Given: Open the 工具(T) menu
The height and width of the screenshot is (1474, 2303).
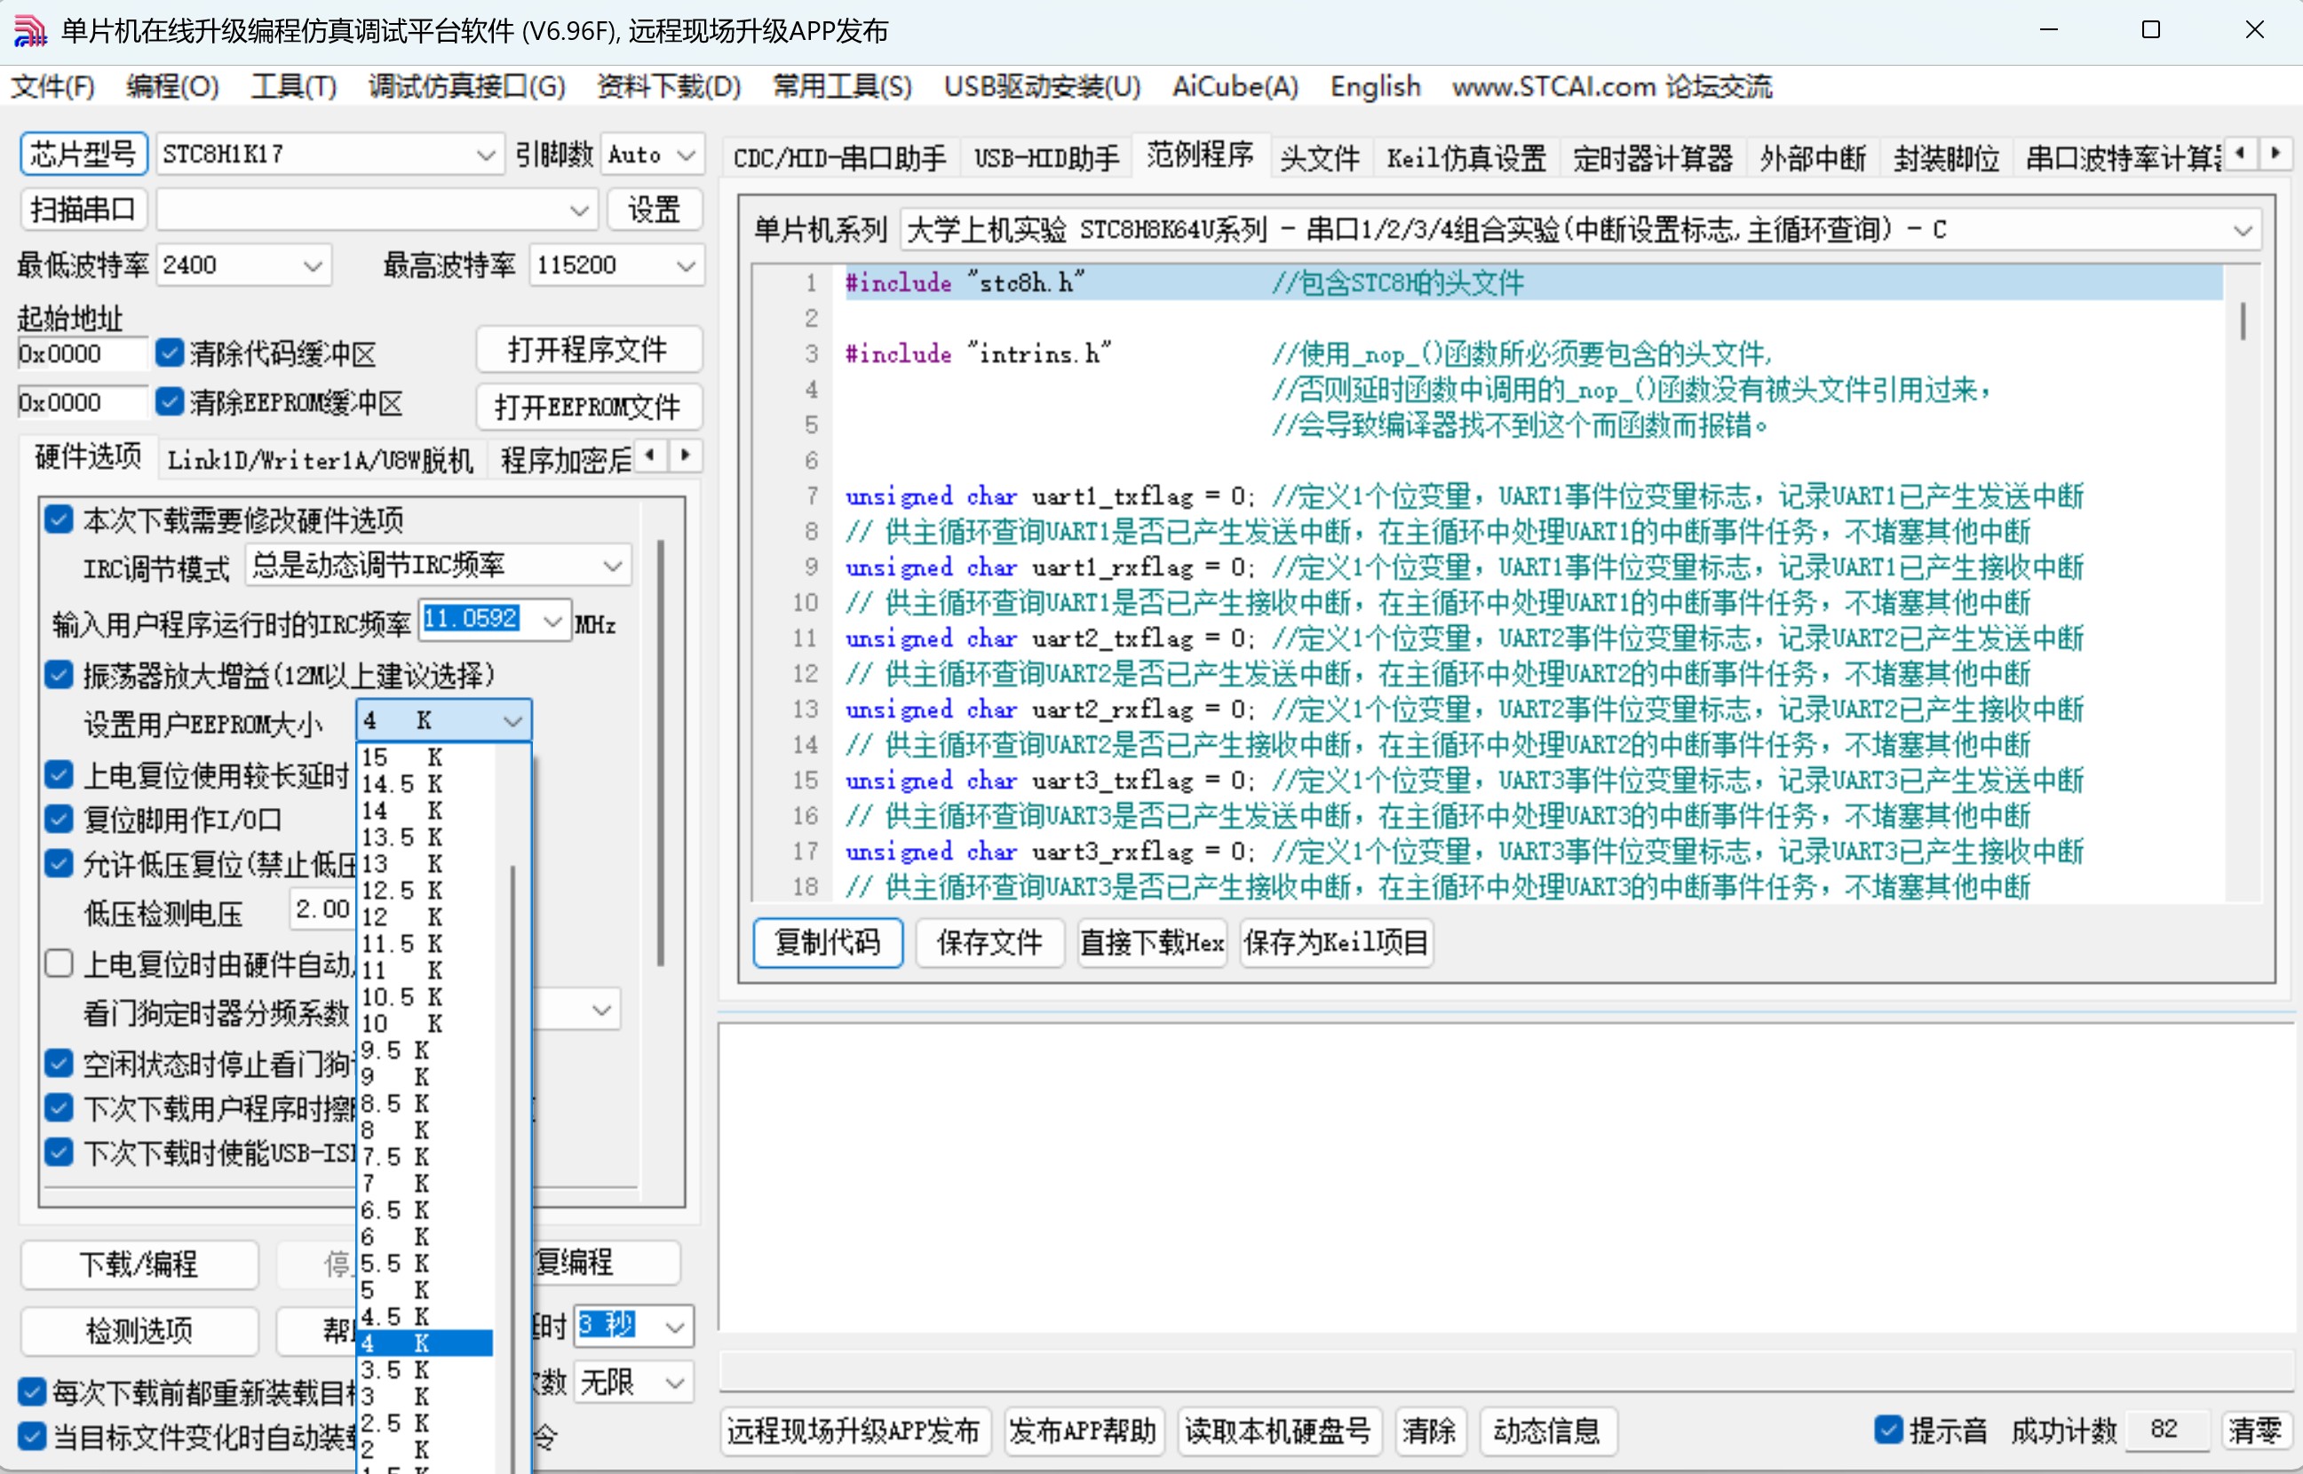Looking at the screenshot, I should coord(292,86).
